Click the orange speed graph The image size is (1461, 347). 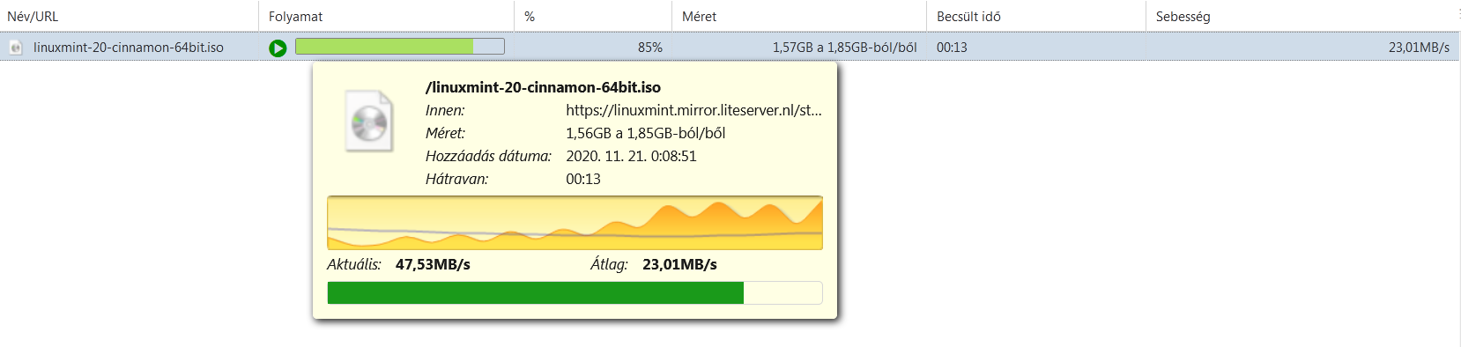click(x=575, y=223)
